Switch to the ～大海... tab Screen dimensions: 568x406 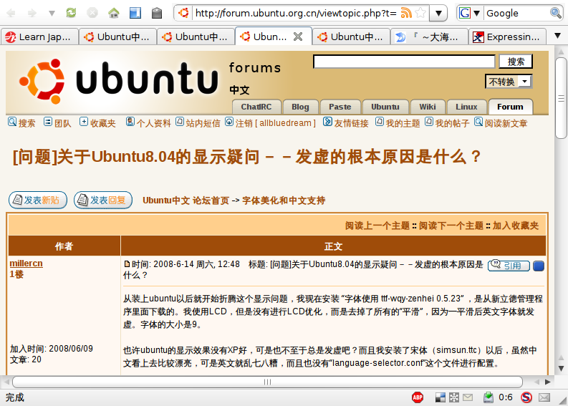[x=429, y=37]
